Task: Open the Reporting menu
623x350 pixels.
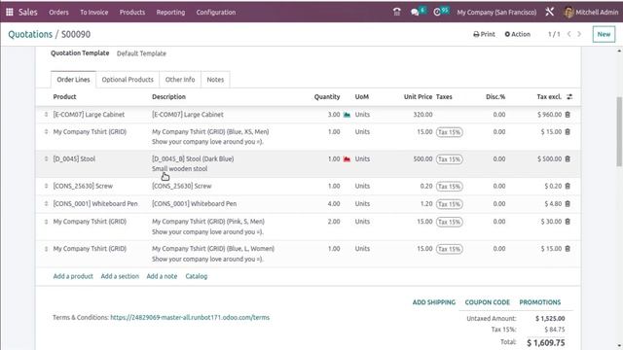Action: point(170,13)
